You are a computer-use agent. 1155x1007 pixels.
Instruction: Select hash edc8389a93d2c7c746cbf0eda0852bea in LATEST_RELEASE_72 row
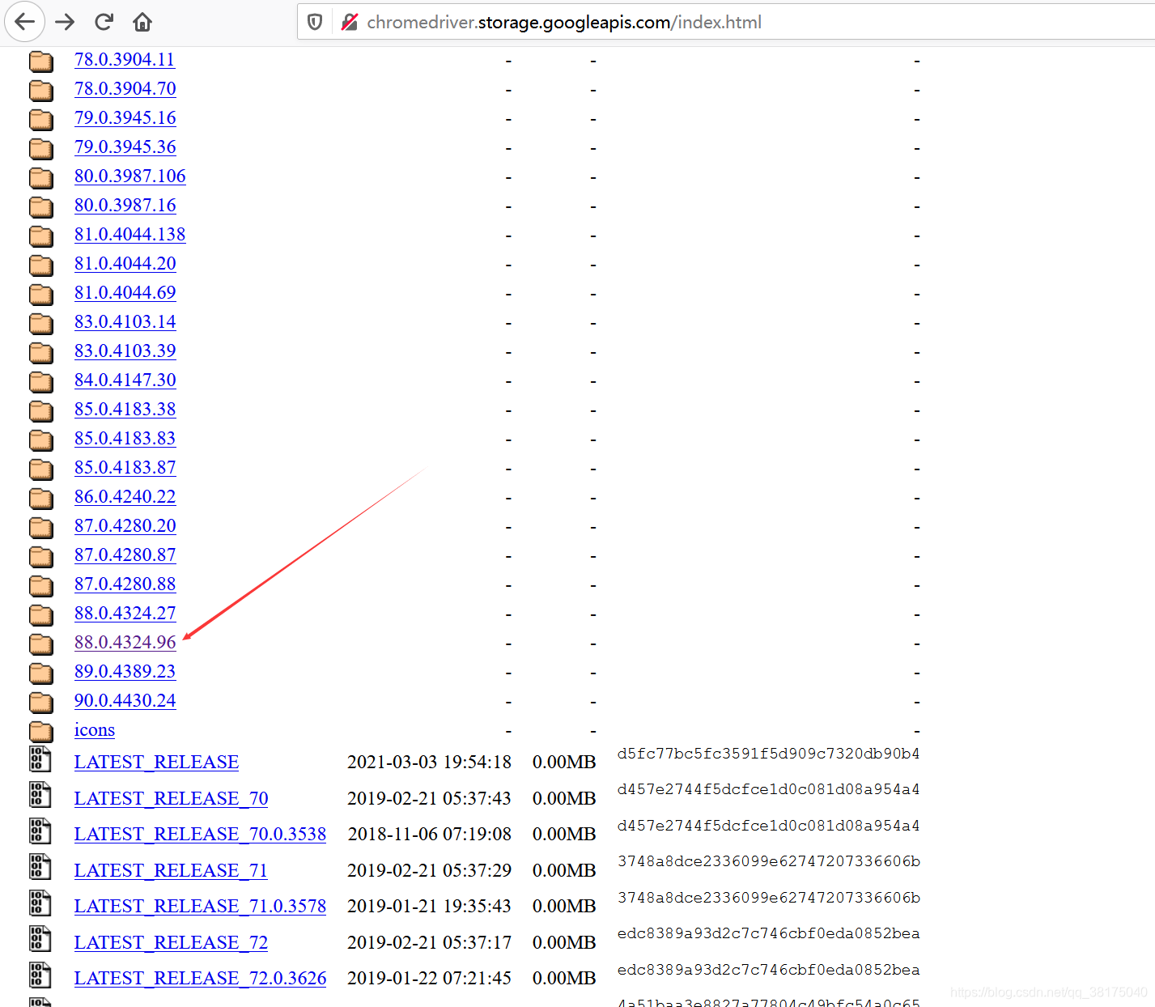point(769,933)
